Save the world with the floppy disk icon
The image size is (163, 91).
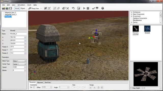click(x=10, y=8)
